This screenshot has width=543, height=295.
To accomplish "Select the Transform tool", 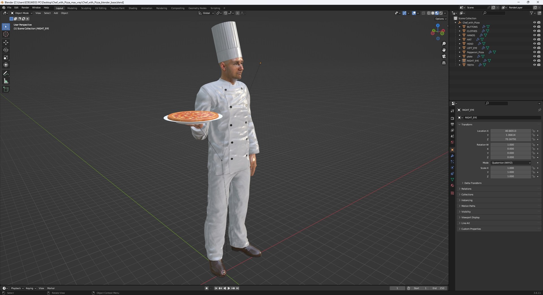I will 6,65.
